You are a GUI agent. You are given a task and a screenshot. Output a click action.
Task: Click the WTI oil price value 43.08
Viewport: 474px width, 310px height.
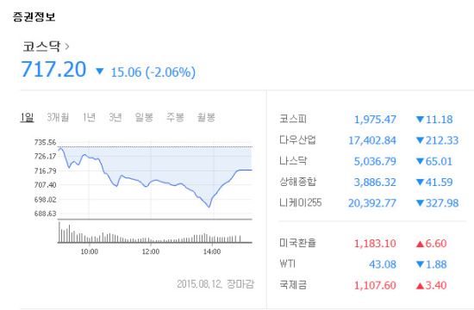coord(383,264)
